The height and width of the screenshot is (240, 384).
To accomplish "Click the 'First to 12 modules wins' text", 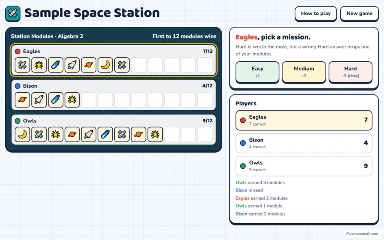I will (x=184, y=36).
